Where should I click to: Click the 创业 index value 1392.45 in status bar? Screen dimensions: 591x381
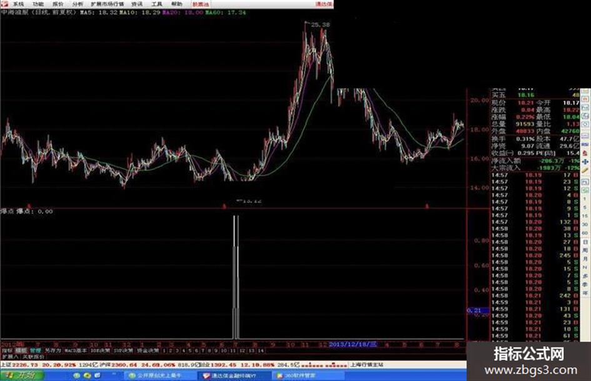click(x=223, y=365)
